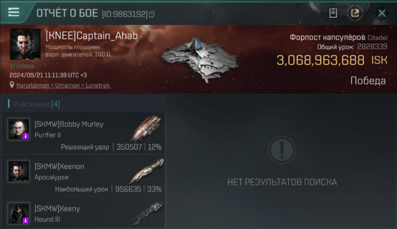Click the Hound III ship icon
397x229 pixels.
(147, 213)
